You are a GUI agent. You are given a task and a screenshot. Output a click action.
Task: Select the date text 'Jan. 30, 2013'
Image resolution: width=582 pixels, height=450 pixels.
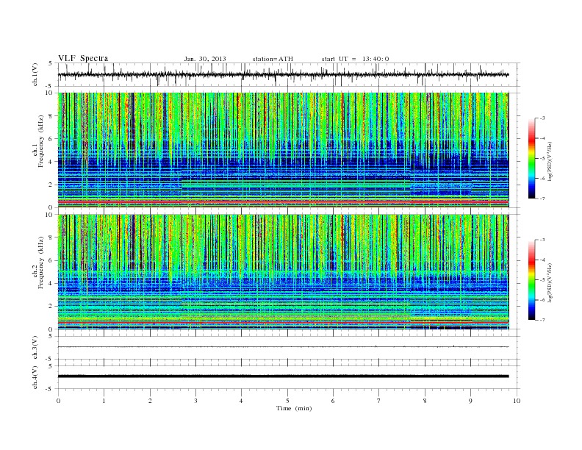205,59
